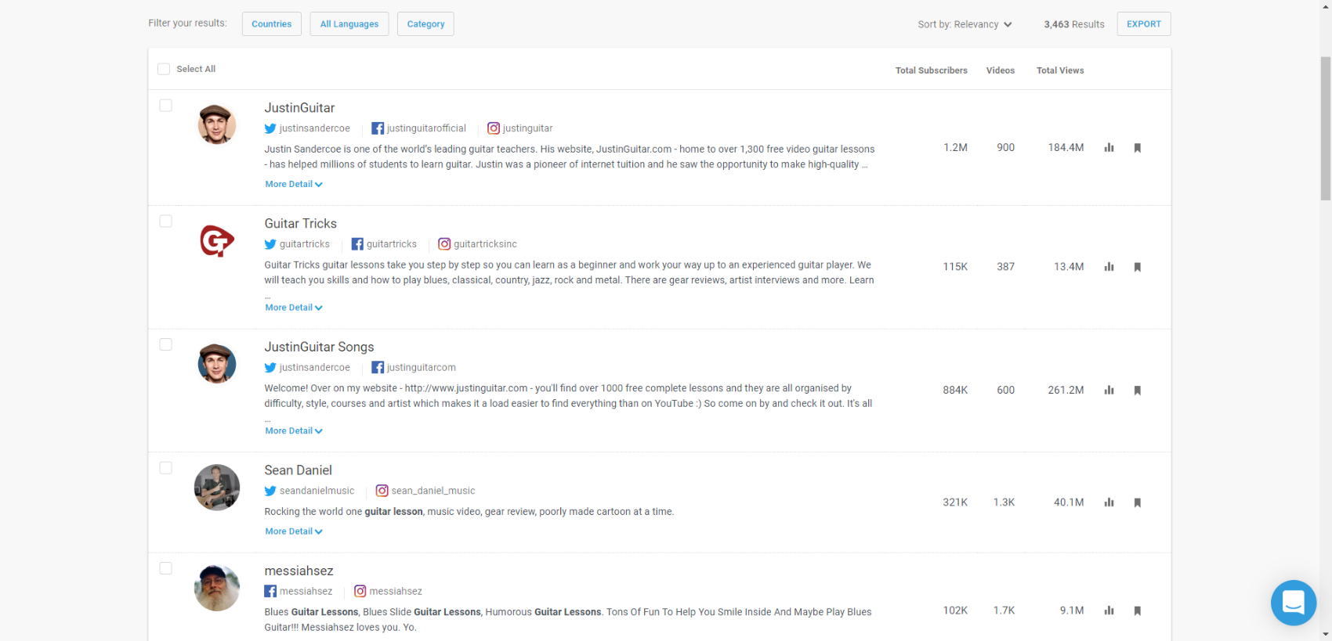Open Guitar Tricks Twitter link guitartricks
This screenshot has height=641, width=1332.
tap(297, 244)
